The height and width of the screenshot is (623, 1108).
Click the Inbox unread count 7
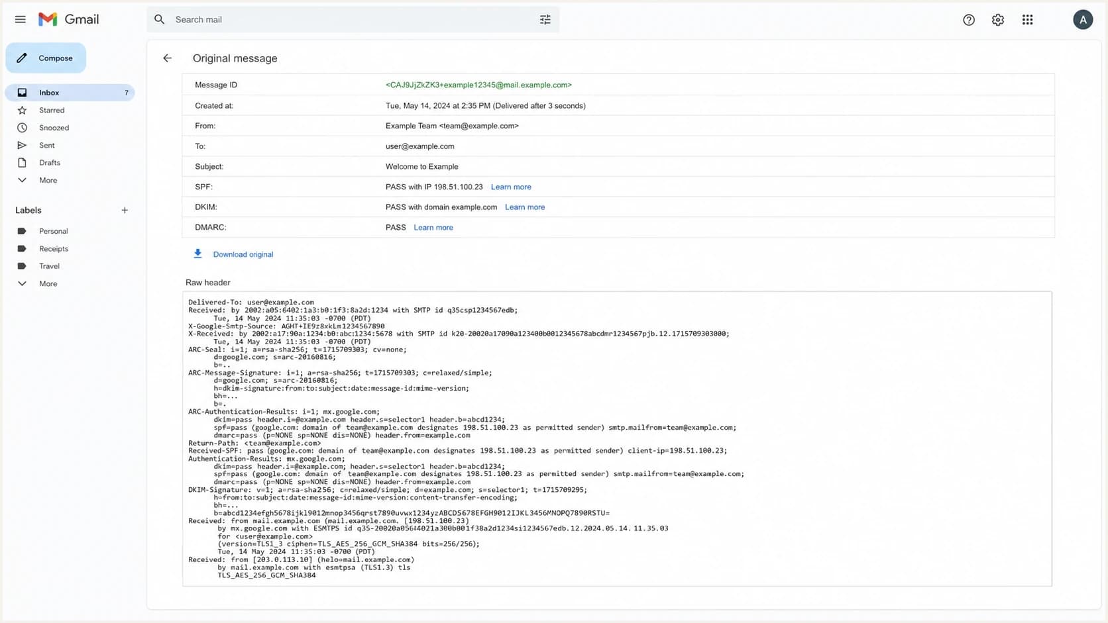[x=126, y=93]
